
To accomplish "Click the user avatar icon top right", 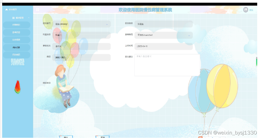I will tap(246, 10).
